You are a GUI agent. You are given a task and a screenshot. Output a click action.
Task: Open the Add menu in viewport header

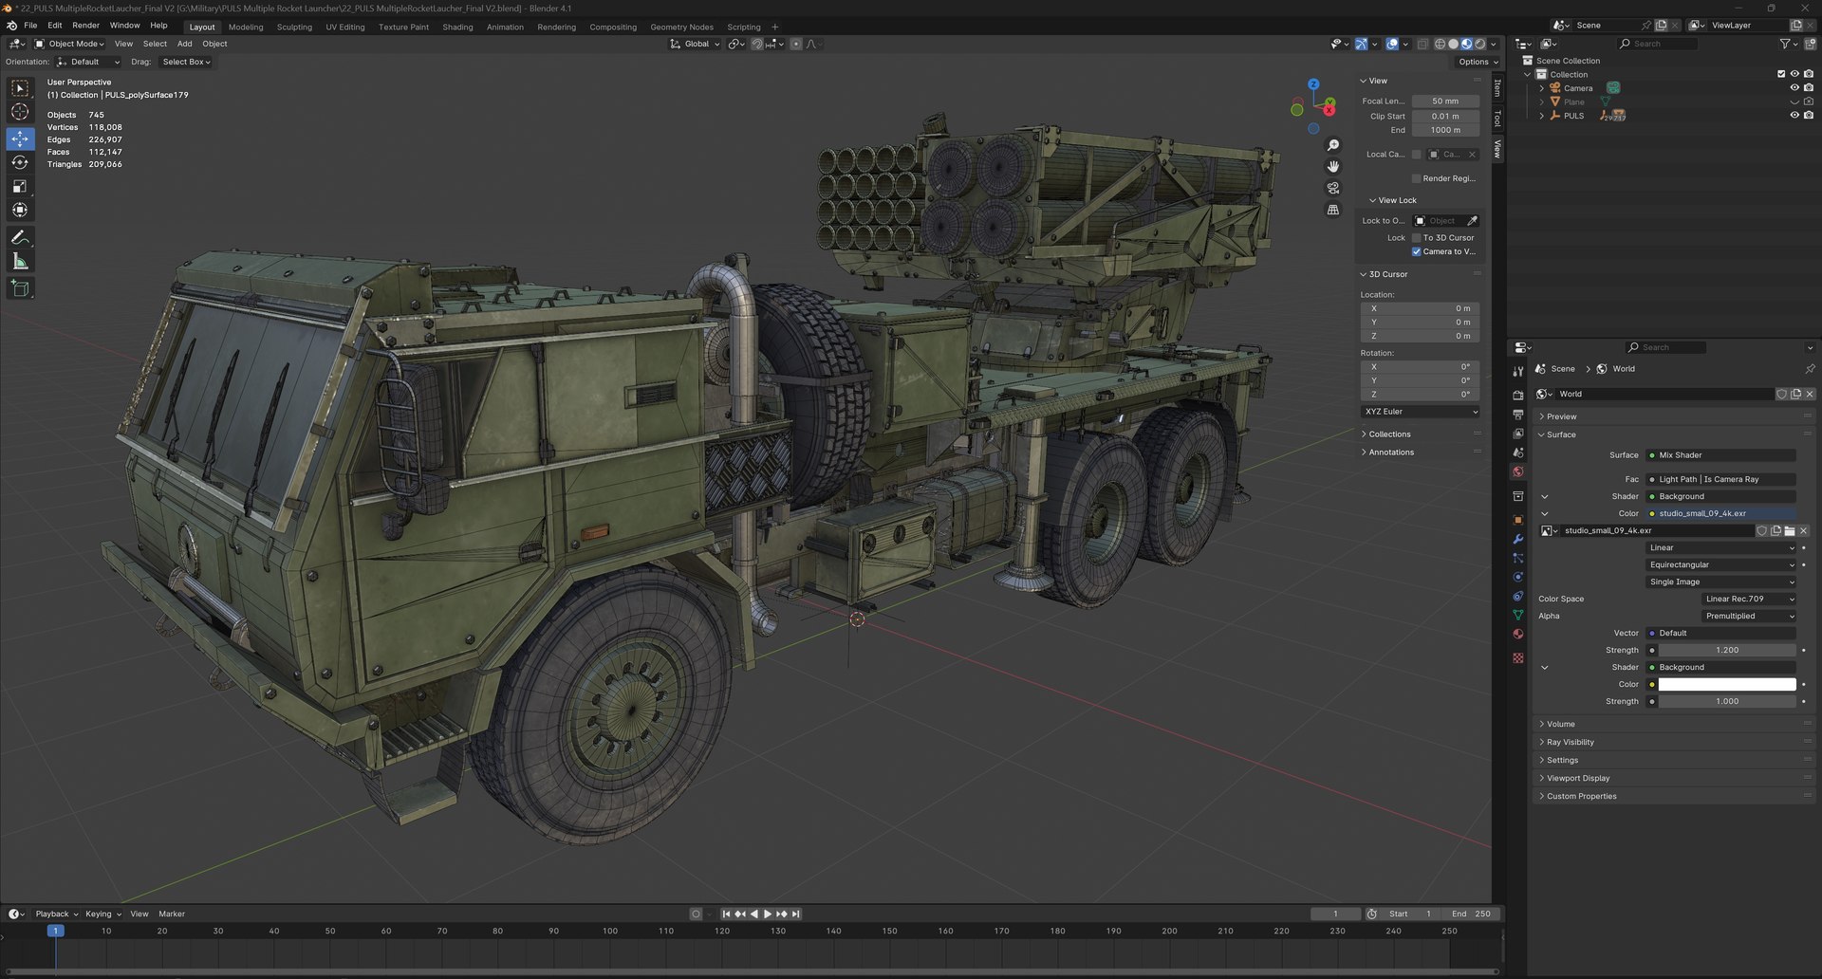(184, 44)
